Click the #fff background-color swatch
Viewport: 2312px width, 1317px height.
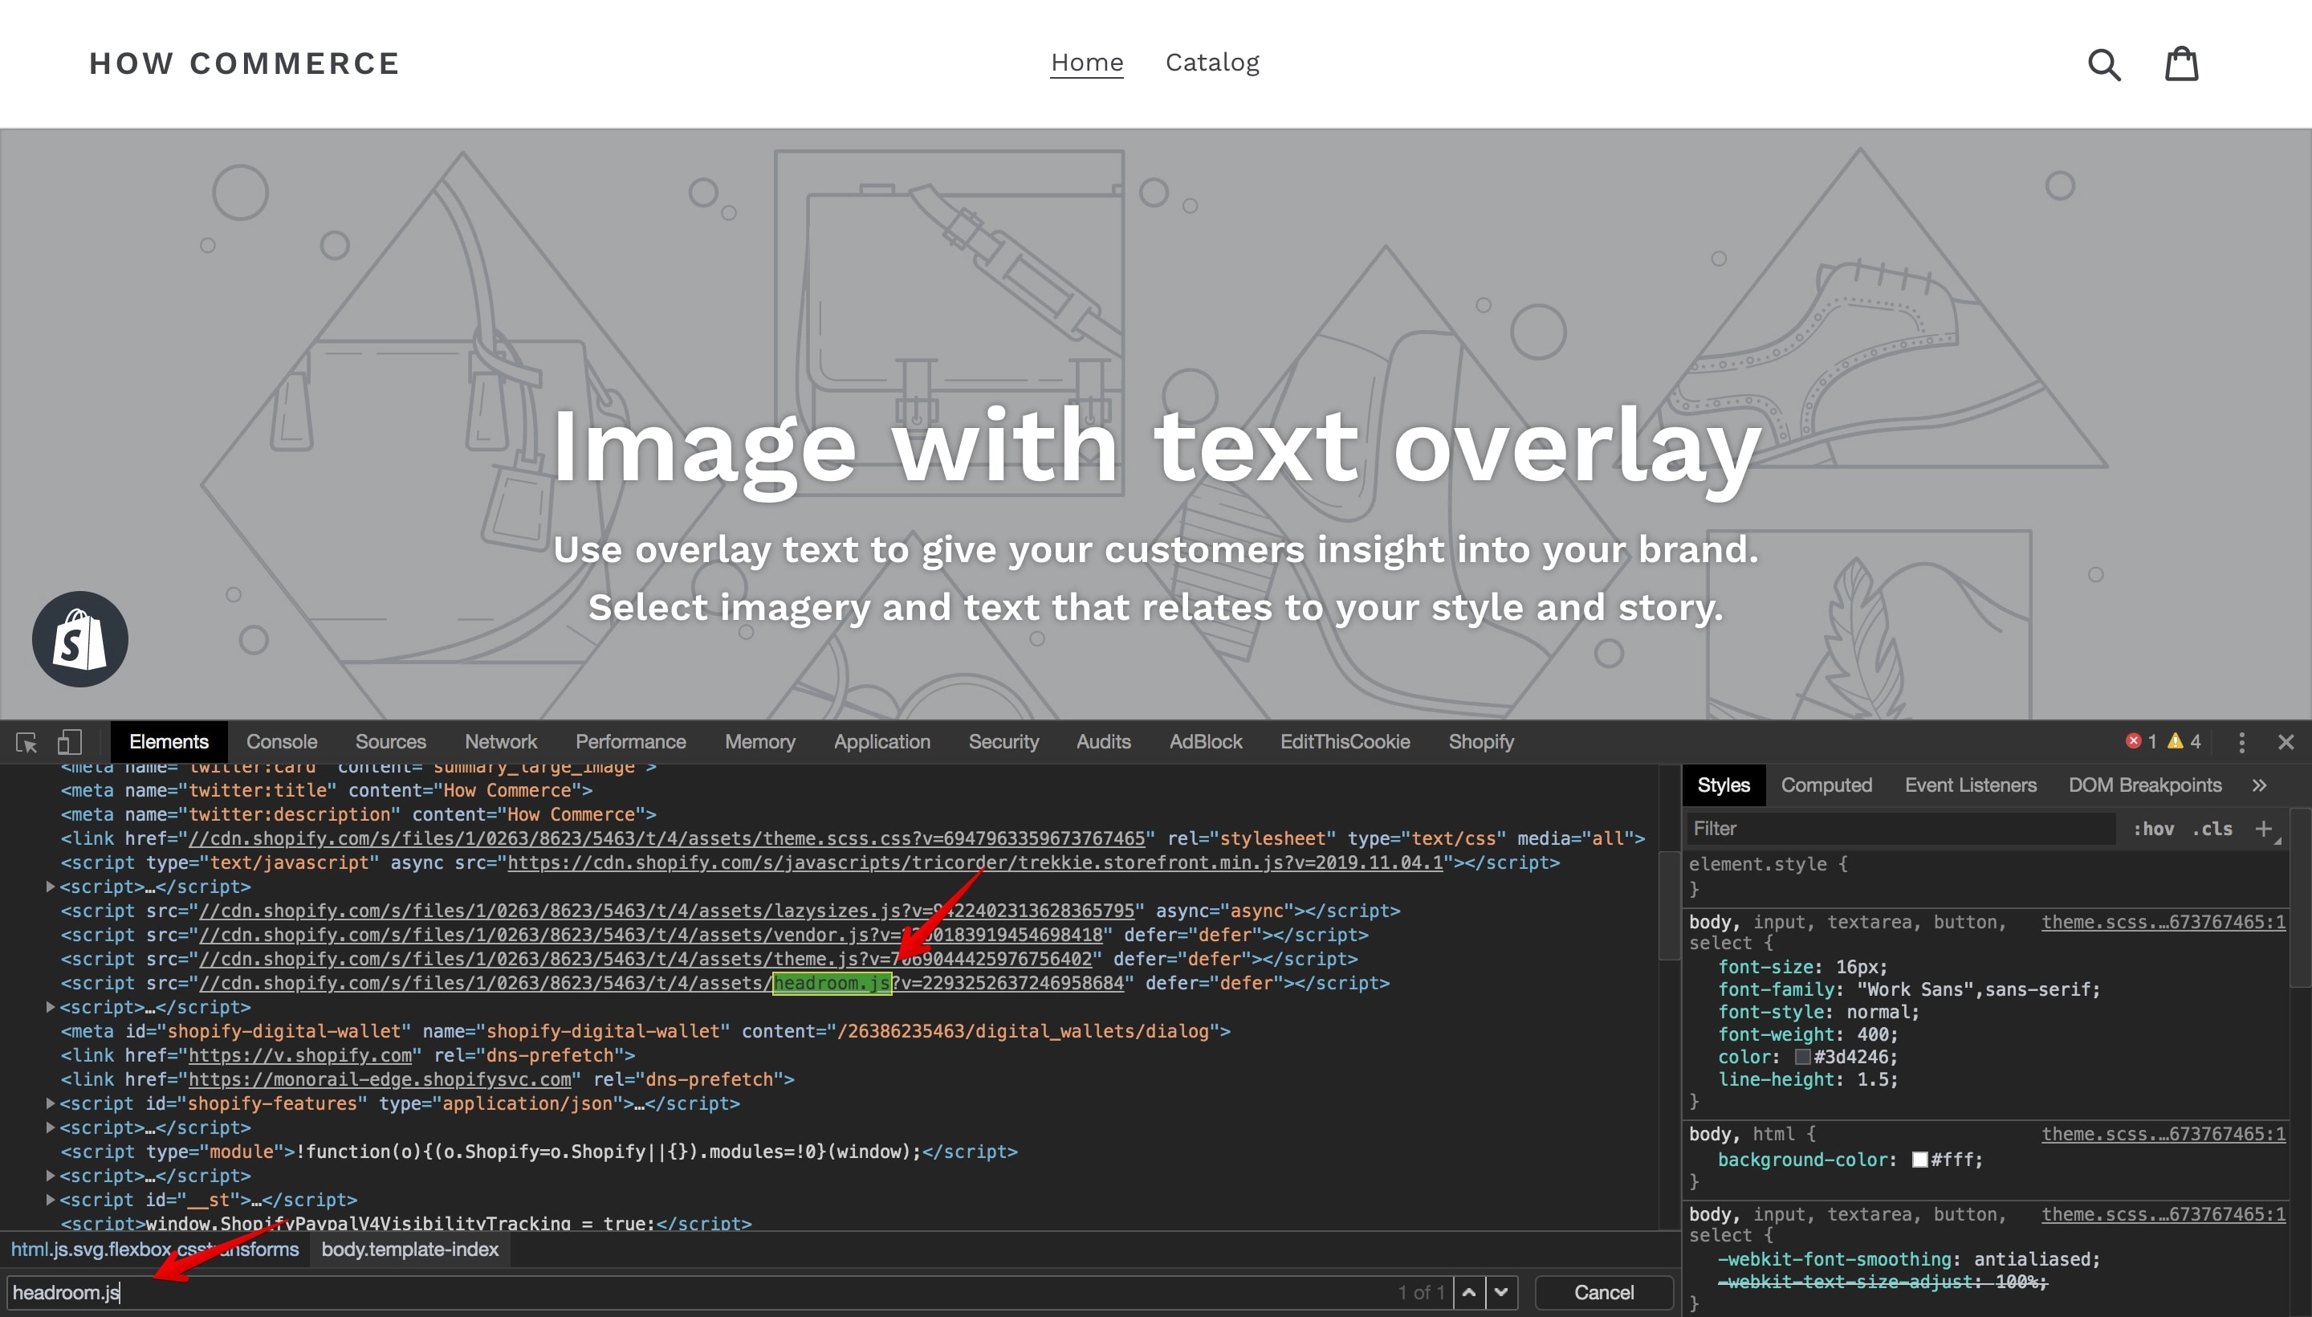point(1919,1160)
